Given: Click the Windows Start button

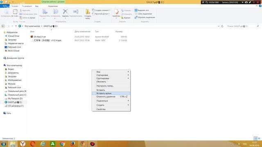Looking at the screenshot, I should (4, 144).
